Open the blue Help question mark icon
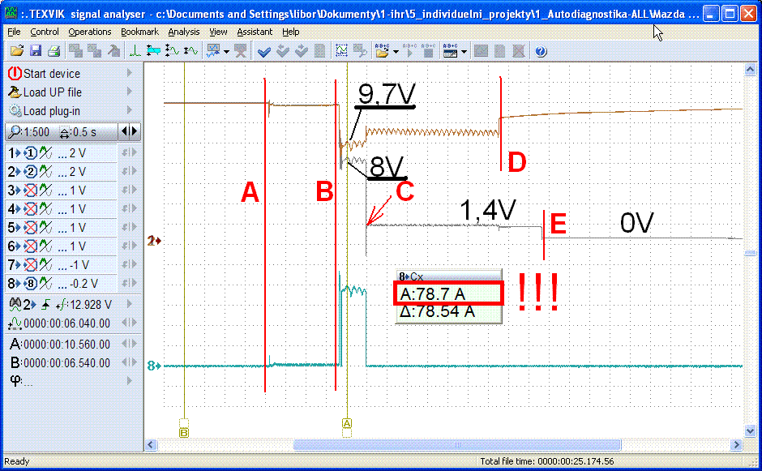Screen dimensions: 762x471 (541, 51)
